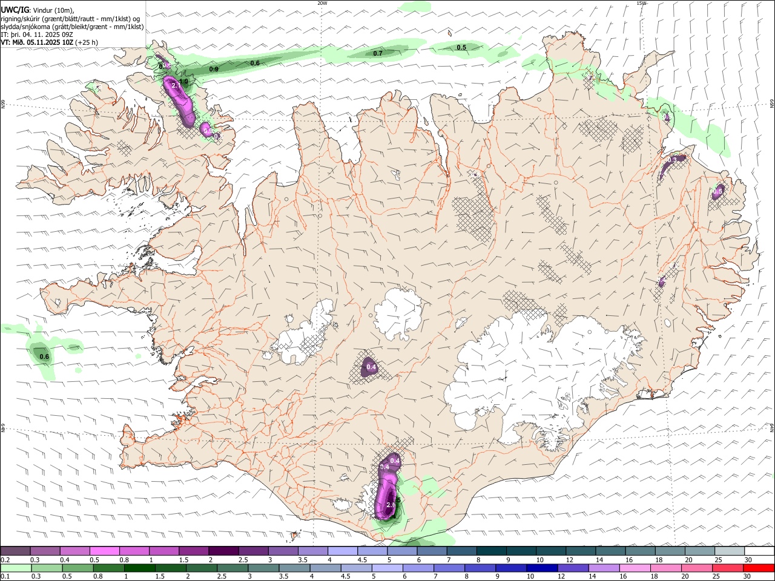Pick the 0.3 swatch in upper snow scale
The height and width of the screenshot is (581, 775).
click(x=45, y=551)
